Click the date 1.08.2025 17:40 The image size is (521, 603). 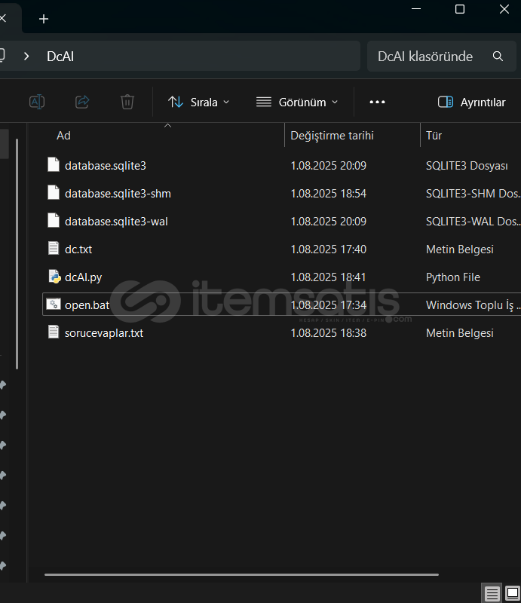tap(328, 249)
